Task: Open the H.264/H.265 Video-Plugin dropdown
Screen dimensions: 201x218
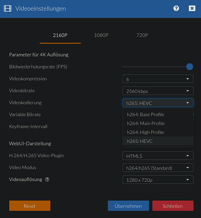Action: [x=158, y=156]
